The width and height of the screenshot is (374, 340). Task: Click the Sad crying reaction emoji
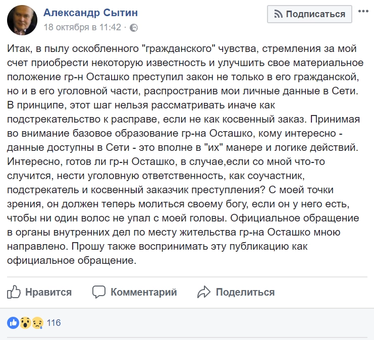[37, 322]
